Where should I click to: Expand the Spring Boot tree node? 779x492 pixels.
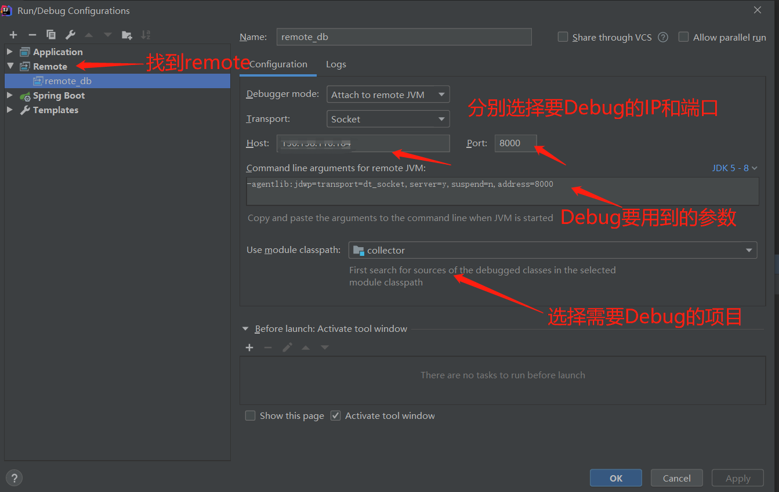click(x=10, y=95)
